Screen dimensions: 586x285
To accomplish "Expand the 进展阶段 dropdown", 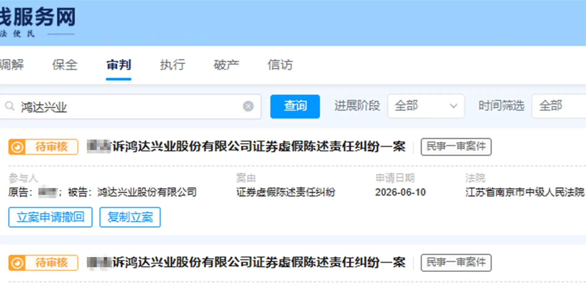I will pyautogui.click(x=426, y=106).
